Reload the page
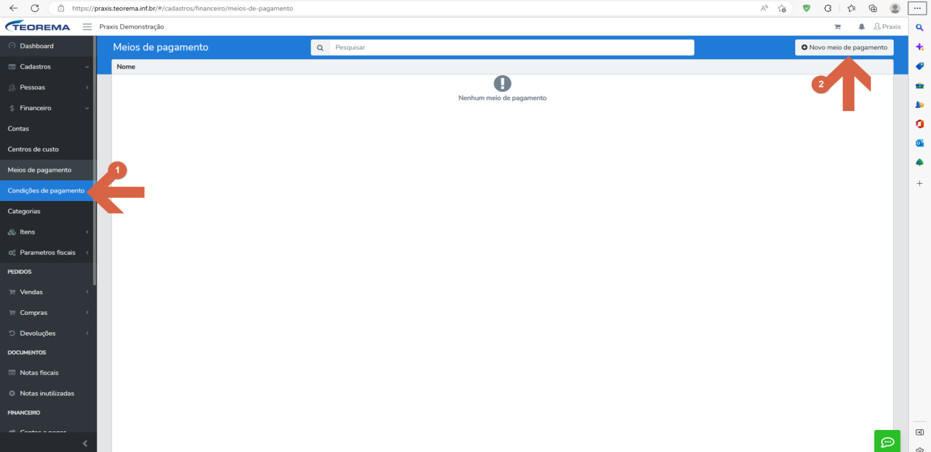Screen dimensions: 931x452 click(34, 8)
